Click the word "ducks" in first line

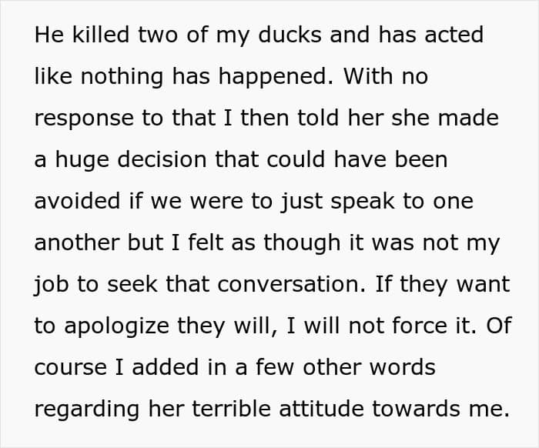point(290,35)
